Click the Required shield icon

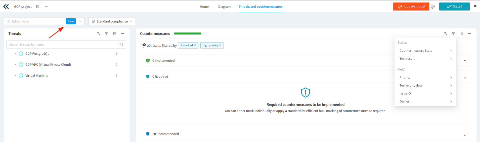(x=148, y=76)
